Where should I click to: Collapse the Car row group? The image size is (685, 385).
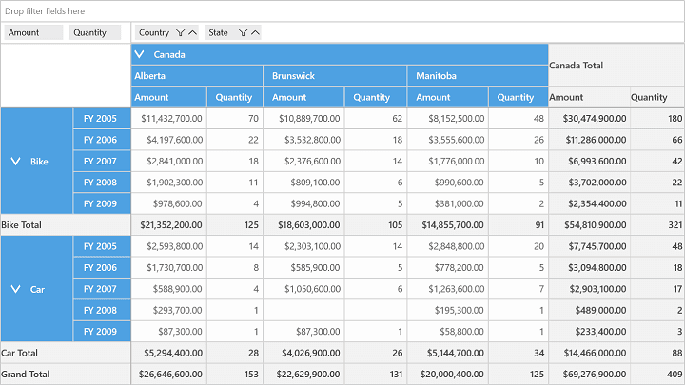[x=16, y=289]
